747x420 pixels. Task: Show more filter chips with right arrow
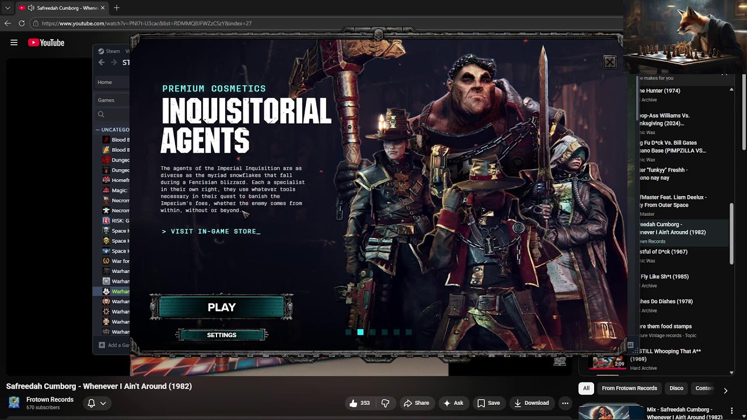[725, 390]
